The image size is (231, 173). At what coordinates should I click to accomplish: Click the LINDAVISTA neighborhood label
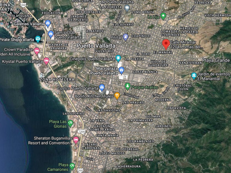pos(176,108)
